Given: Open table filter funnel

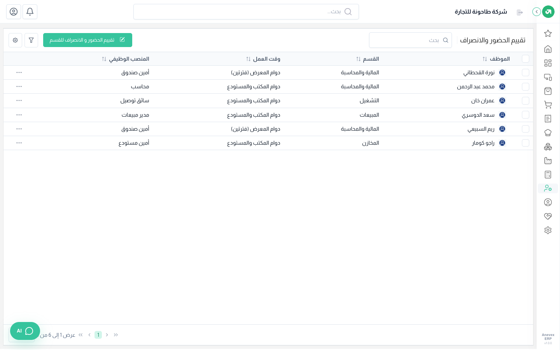Looking at the screenshot, I should point(31,40).
